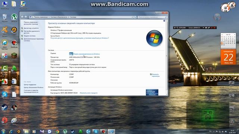Viewport: 239px width, 134px height.
Task: Open 'Центр поддержки' sidebar link
Action: (30, 84)
